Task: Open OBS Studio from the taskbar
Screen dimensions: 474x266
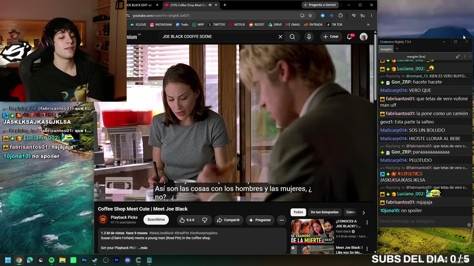Action: pos(106,260)
